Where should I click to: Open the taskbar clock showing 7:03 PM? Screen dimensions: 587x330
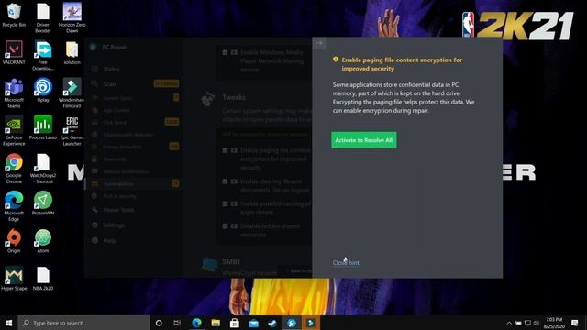(x=554, y=323)
